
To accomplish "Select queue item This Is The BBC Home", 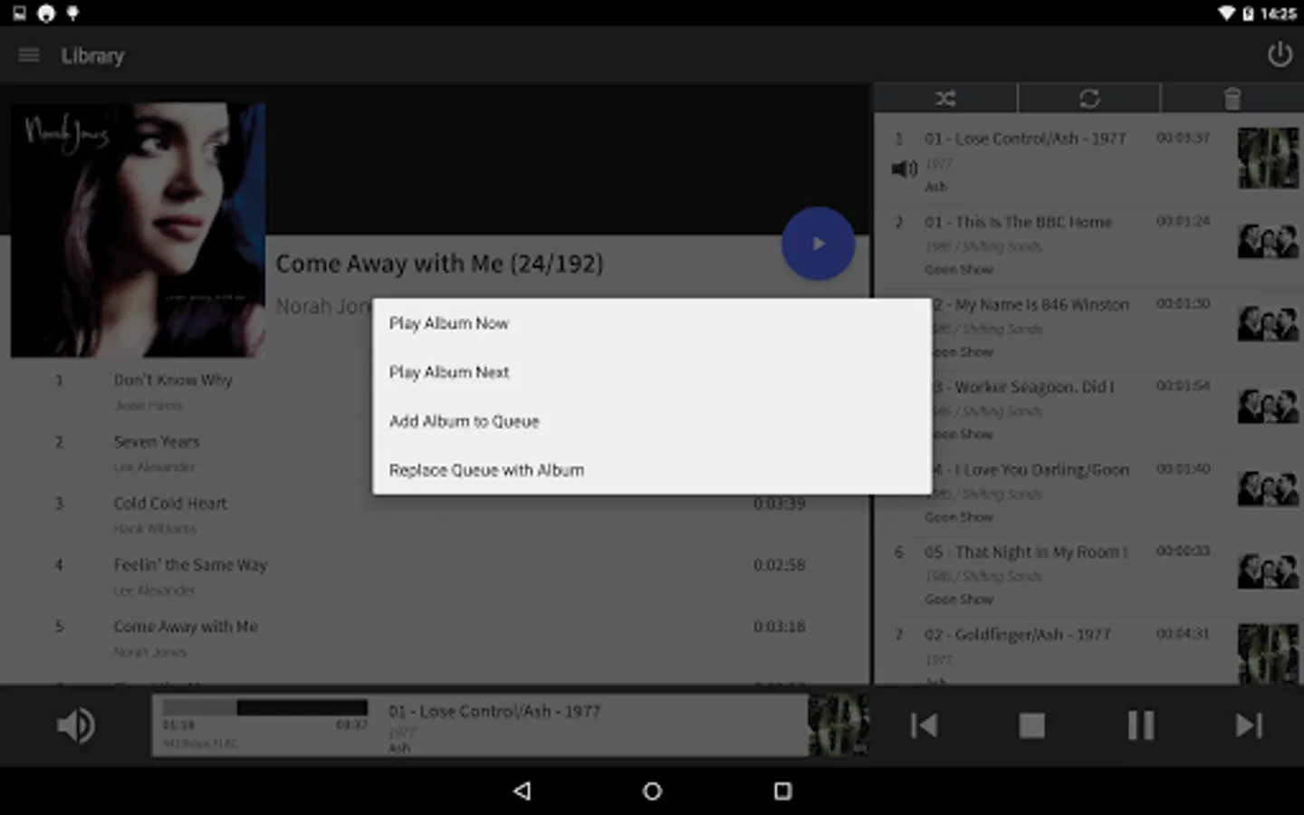I will (1088, 244).
